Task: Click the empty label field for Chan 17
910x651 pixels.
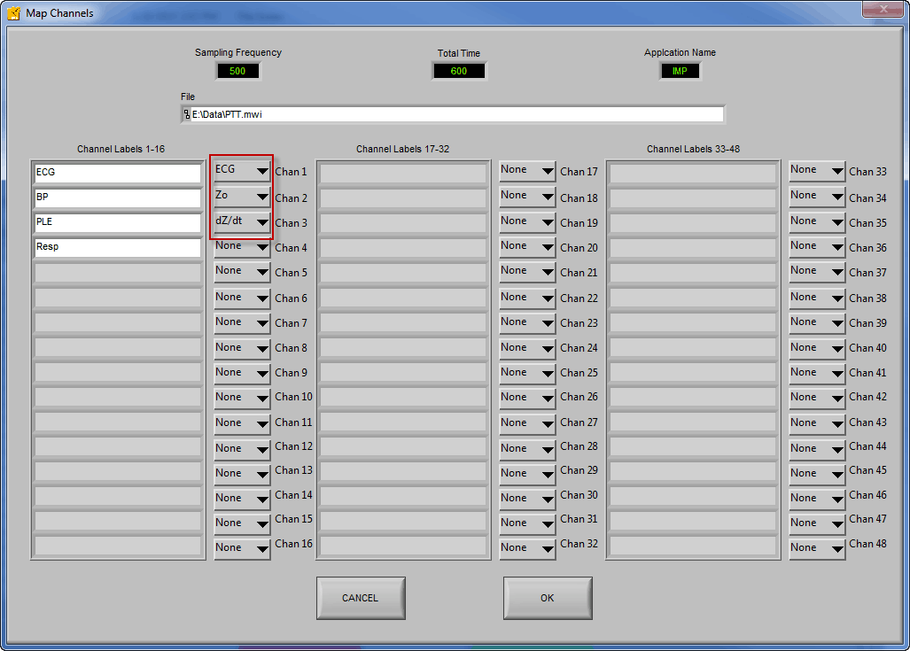Action: coord(403,173)
